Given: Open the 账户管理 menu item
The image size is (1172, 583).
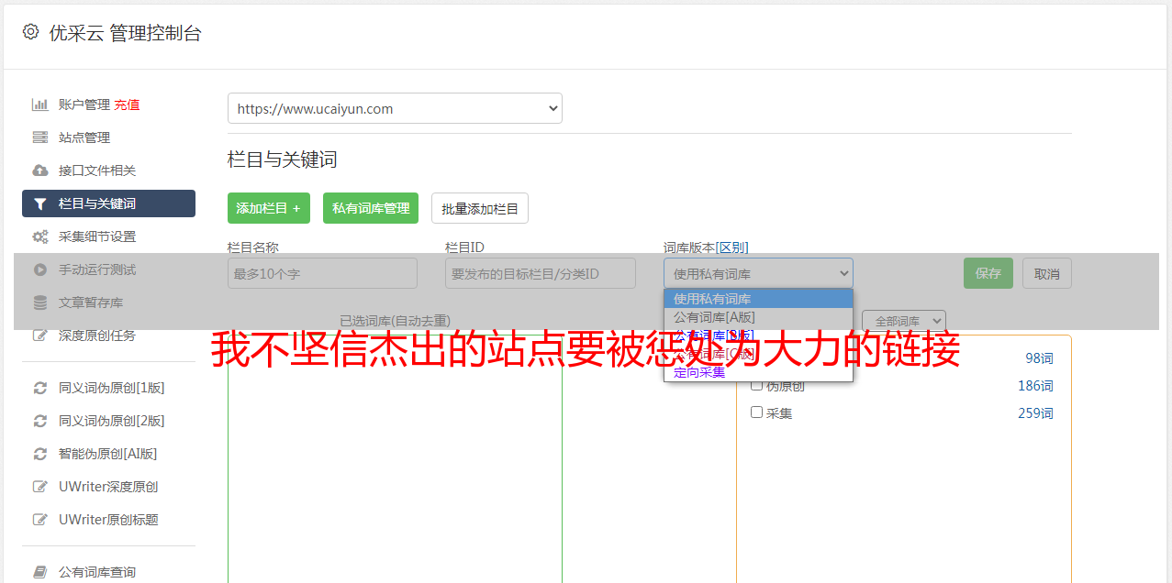Looking at the screenshot, I should [84, 104].
